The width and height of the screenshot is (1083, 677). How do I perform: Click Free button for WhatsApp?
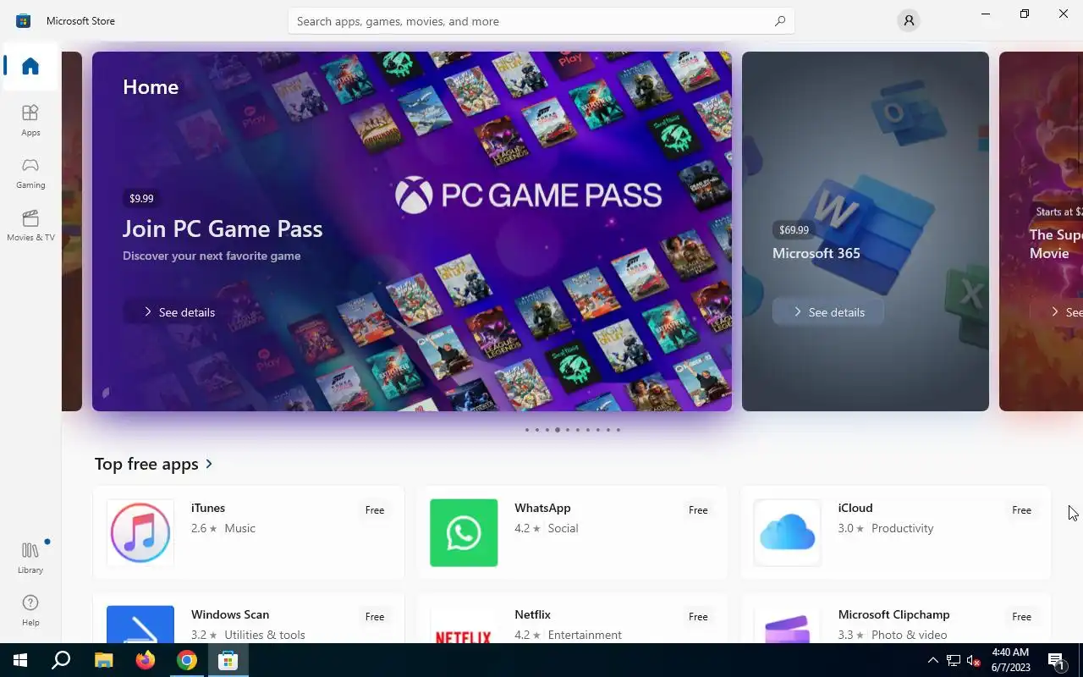tap(698, 510)
